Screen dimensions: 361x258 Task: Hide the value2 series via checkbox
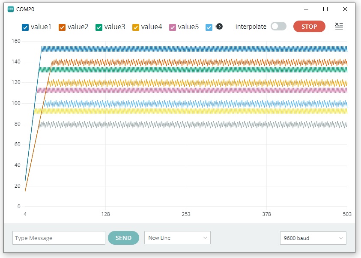(x=62, y=27)
